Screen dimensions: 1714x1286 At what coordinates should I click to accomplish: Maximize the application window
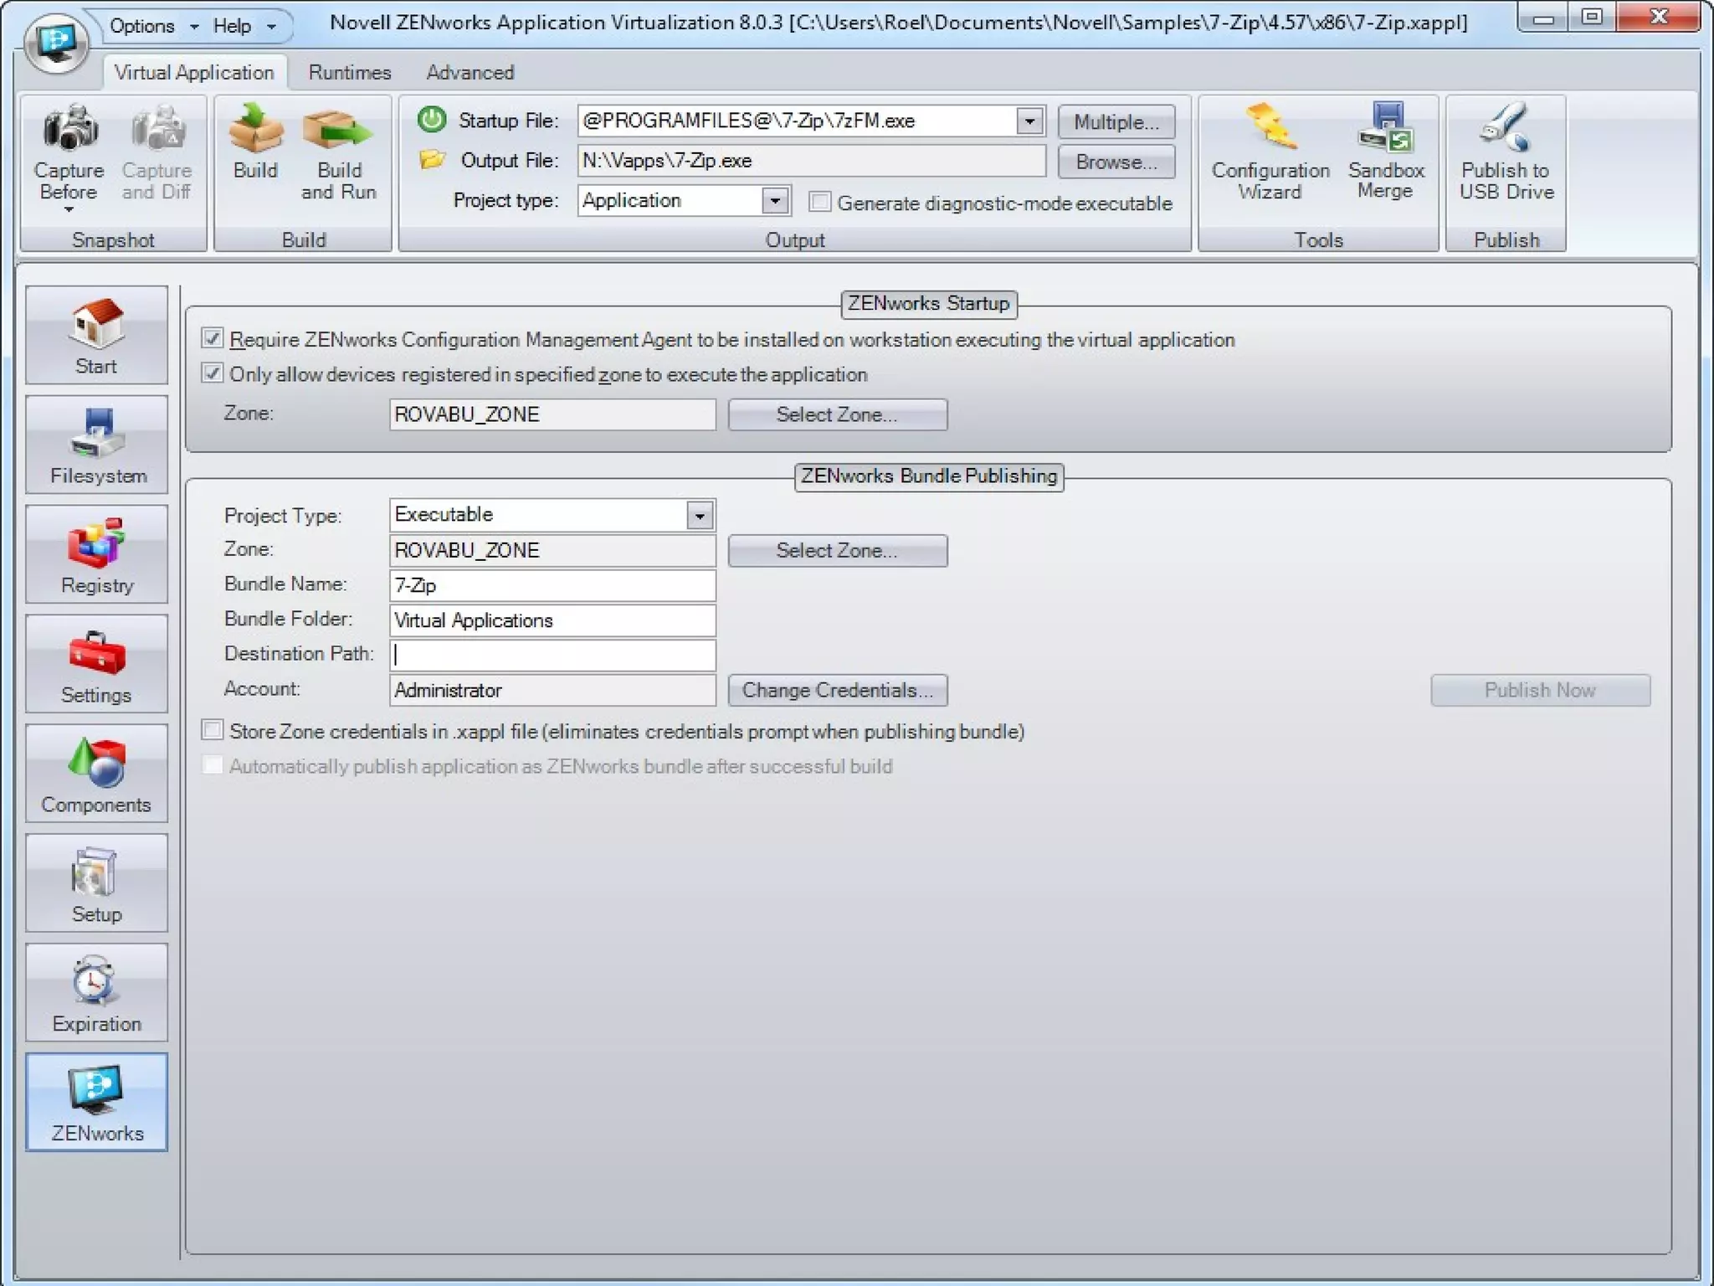click(1592, 18)
